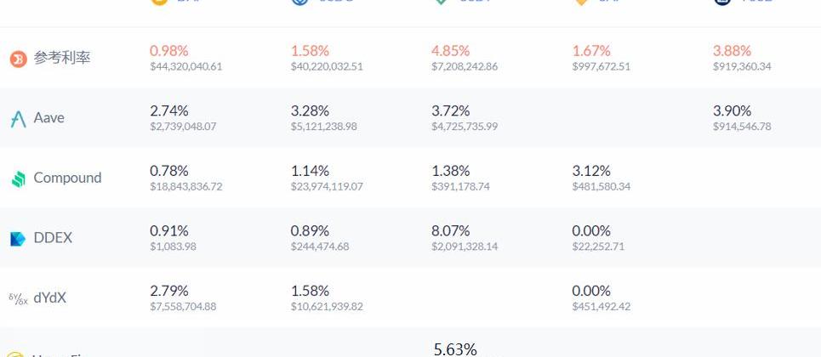The width and height of the screenshot is (821, 357).
Task: Click the dYdX logo icon
Action: (x=18, y=298)
